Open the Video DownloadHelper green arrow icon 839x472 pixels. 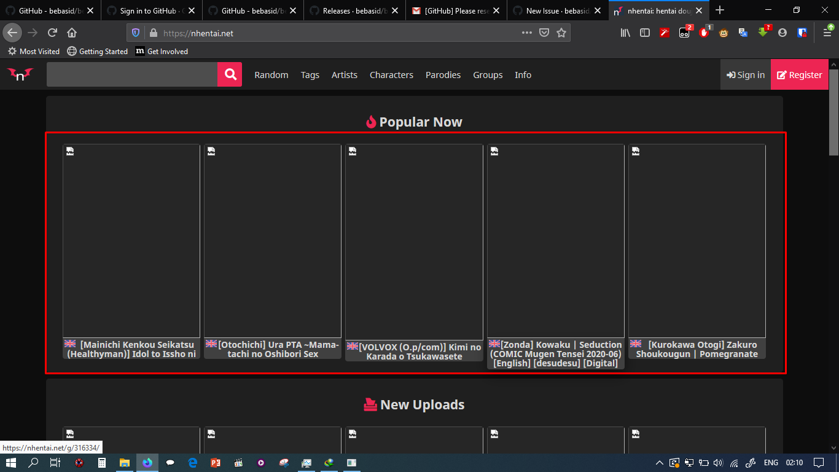[762, 33]
